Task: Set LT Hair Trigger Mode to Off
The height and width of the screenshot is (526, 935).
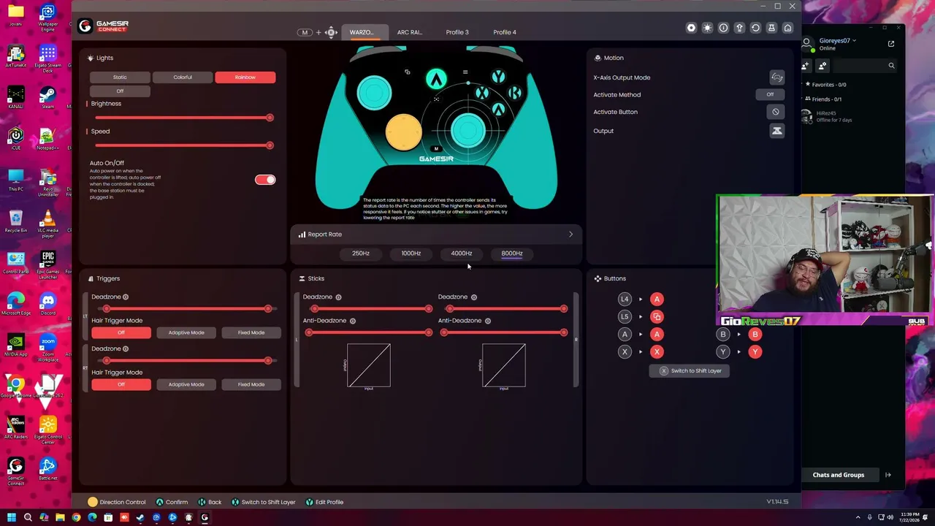Action: [121, 333]
